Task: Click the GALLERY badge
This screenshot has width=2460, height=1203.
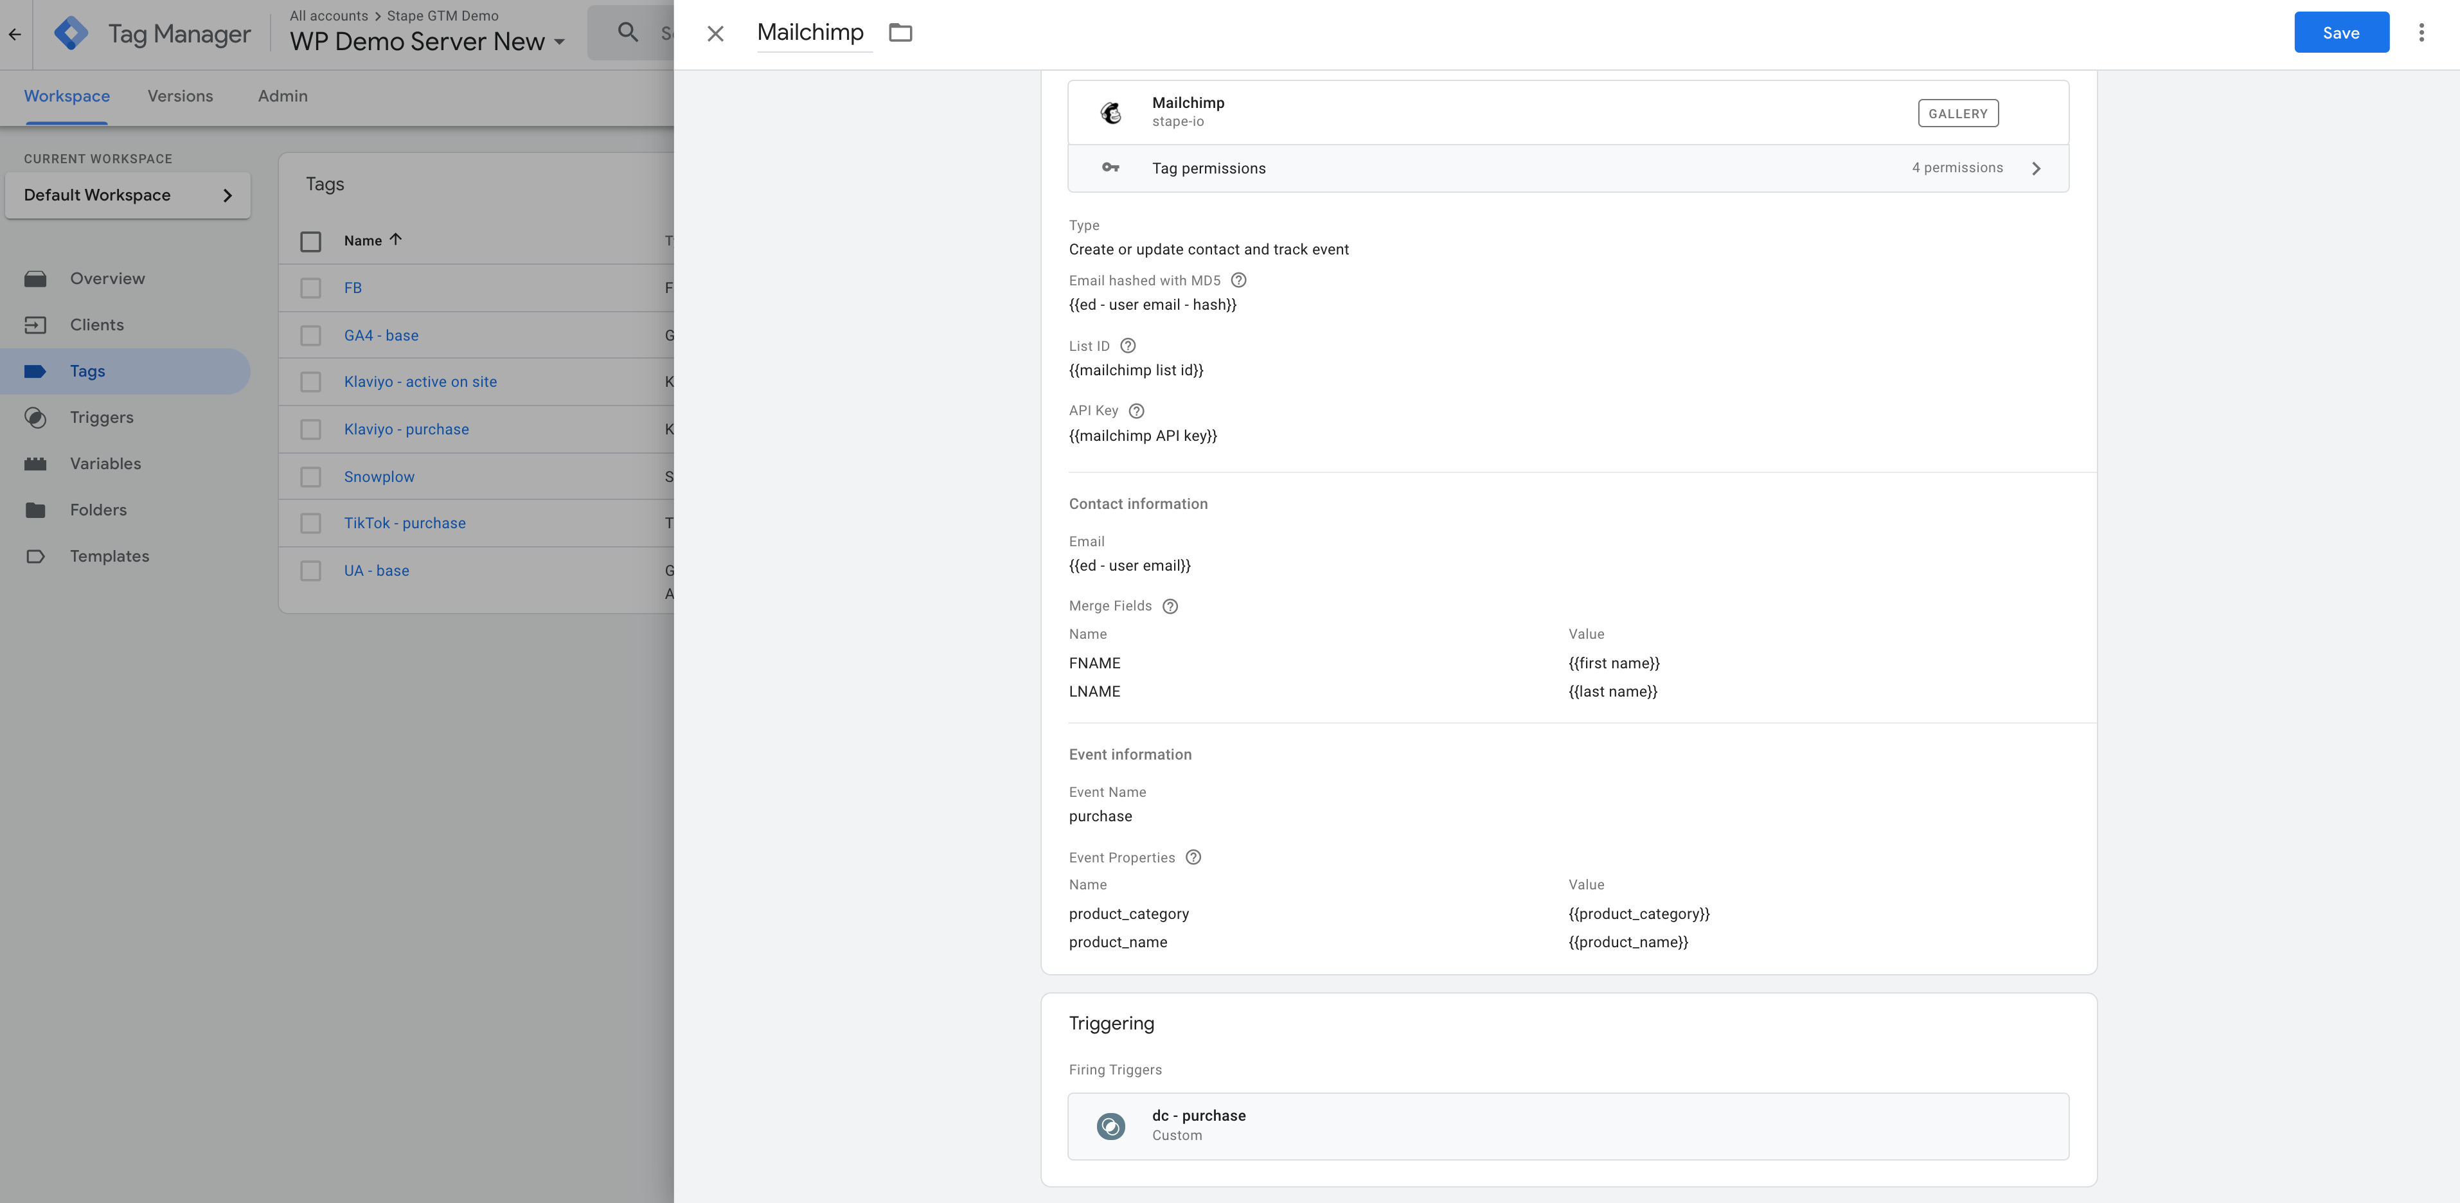Action: [1957, 112]
